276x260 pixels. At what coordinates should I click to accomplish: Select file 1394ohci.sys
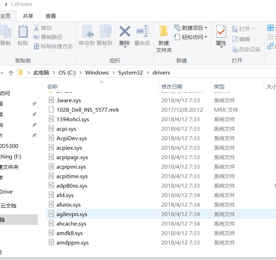click(x=73, y=119)
